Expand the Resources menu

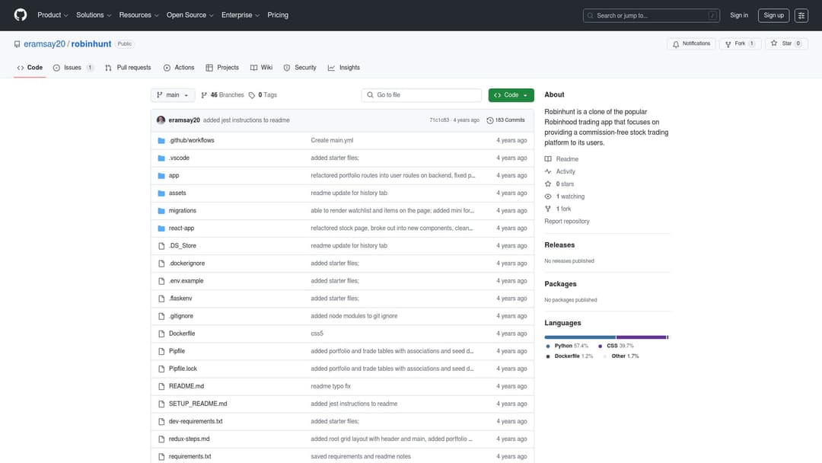click(139, 15)
